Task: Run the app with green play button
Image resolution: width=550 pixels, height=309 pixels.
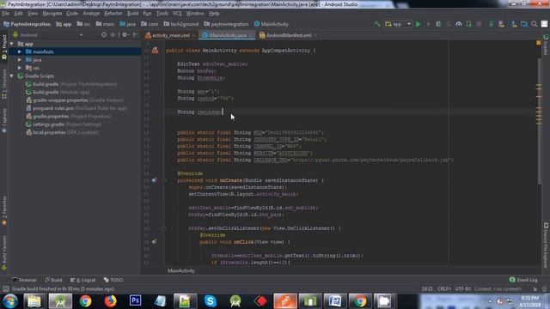Action: tap(419, 24)
